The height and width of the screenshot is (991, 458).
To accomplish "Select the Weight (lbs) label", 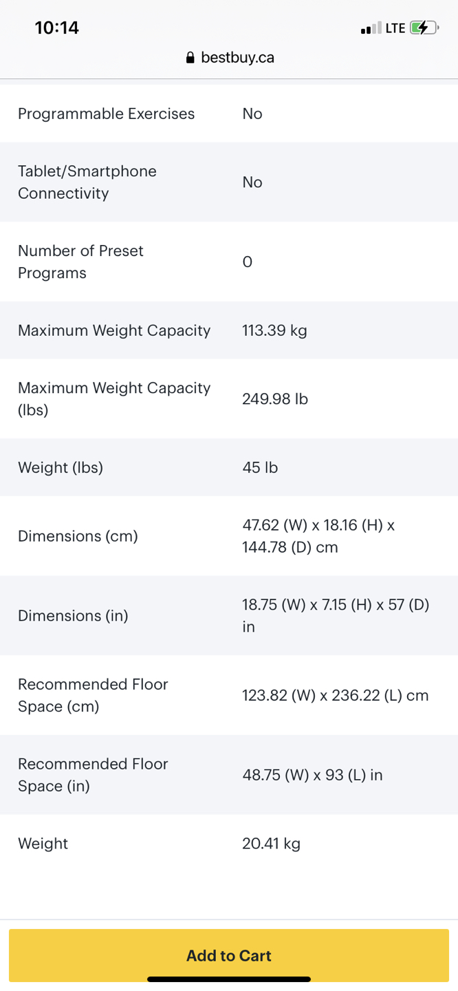I will (61, 468).
